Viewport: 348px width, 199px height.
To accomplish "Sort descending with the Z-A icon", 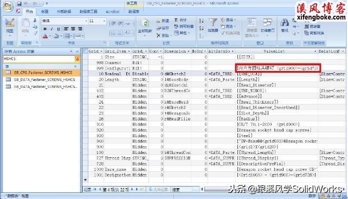I will [201, 28].
